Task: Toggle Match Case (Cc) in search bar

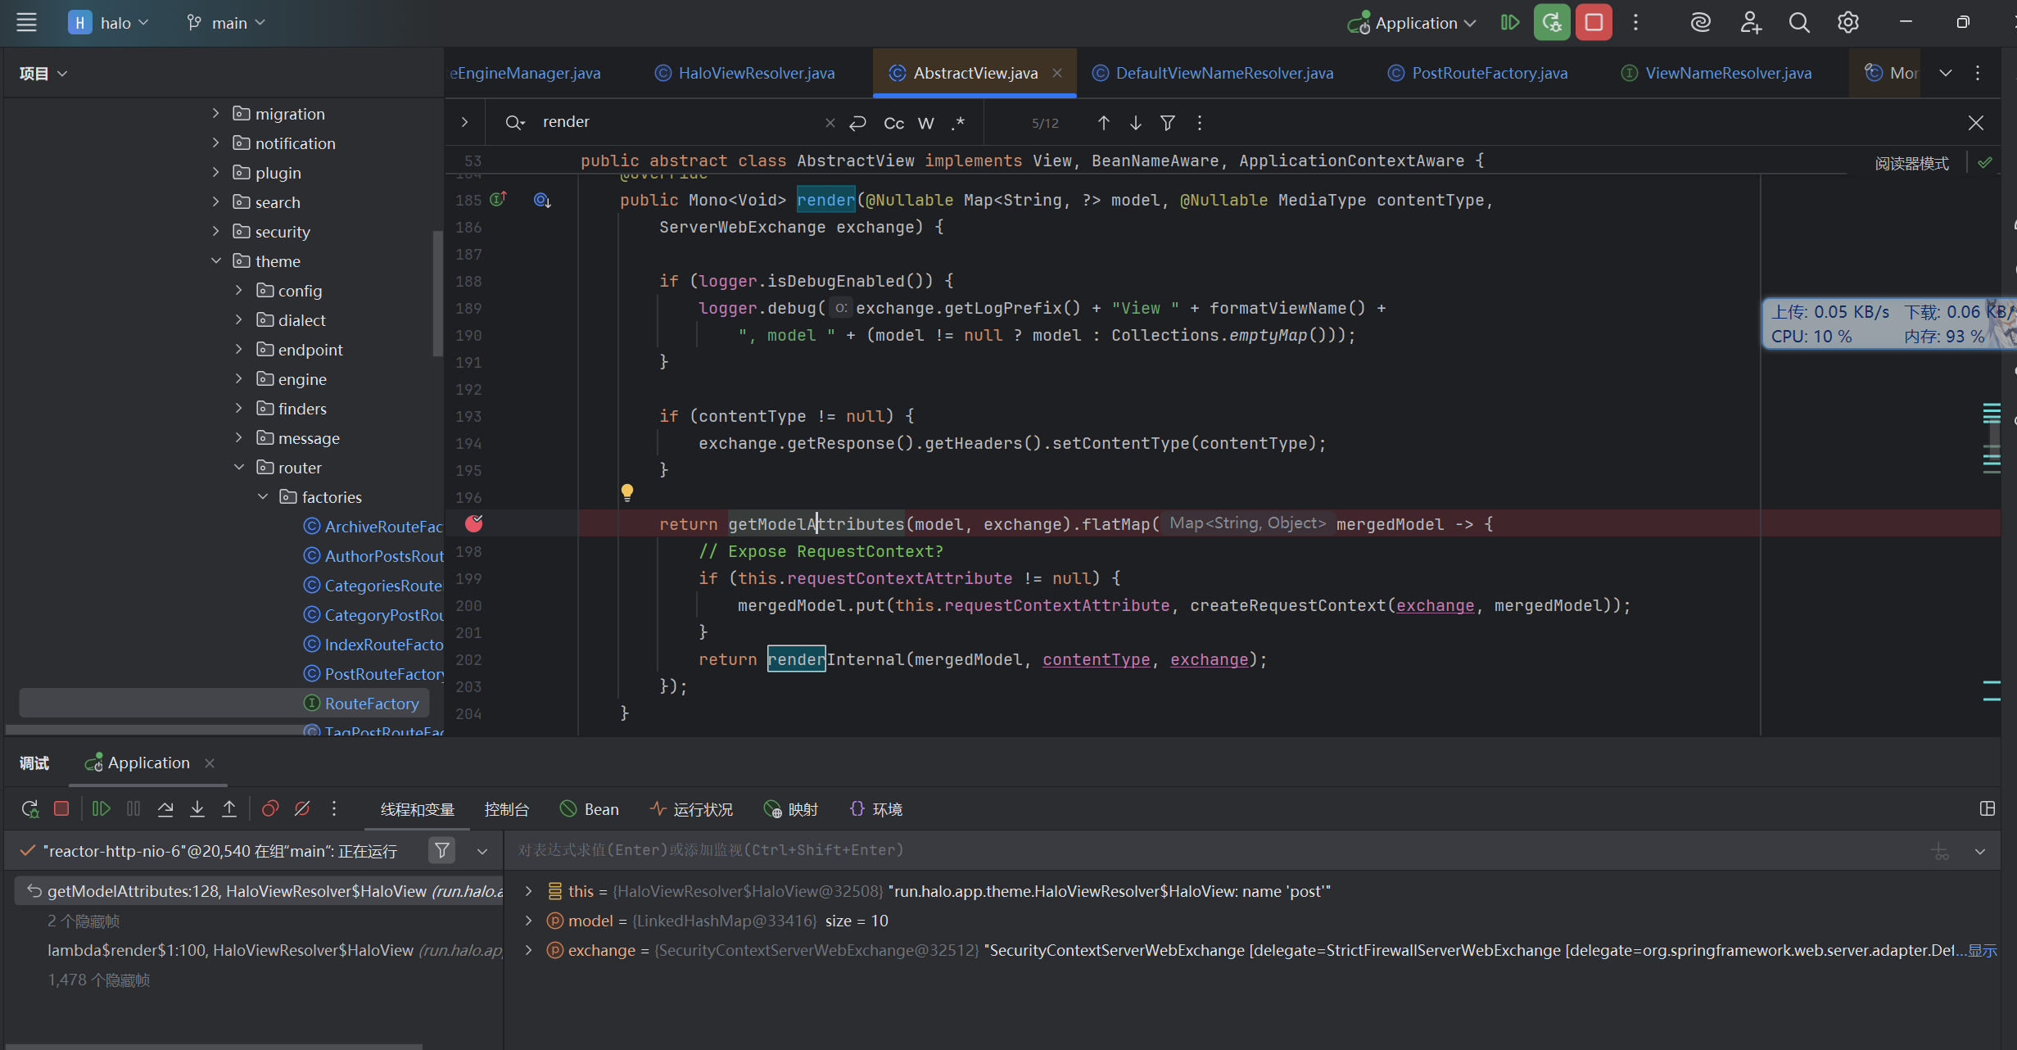Action: [893, 123]
